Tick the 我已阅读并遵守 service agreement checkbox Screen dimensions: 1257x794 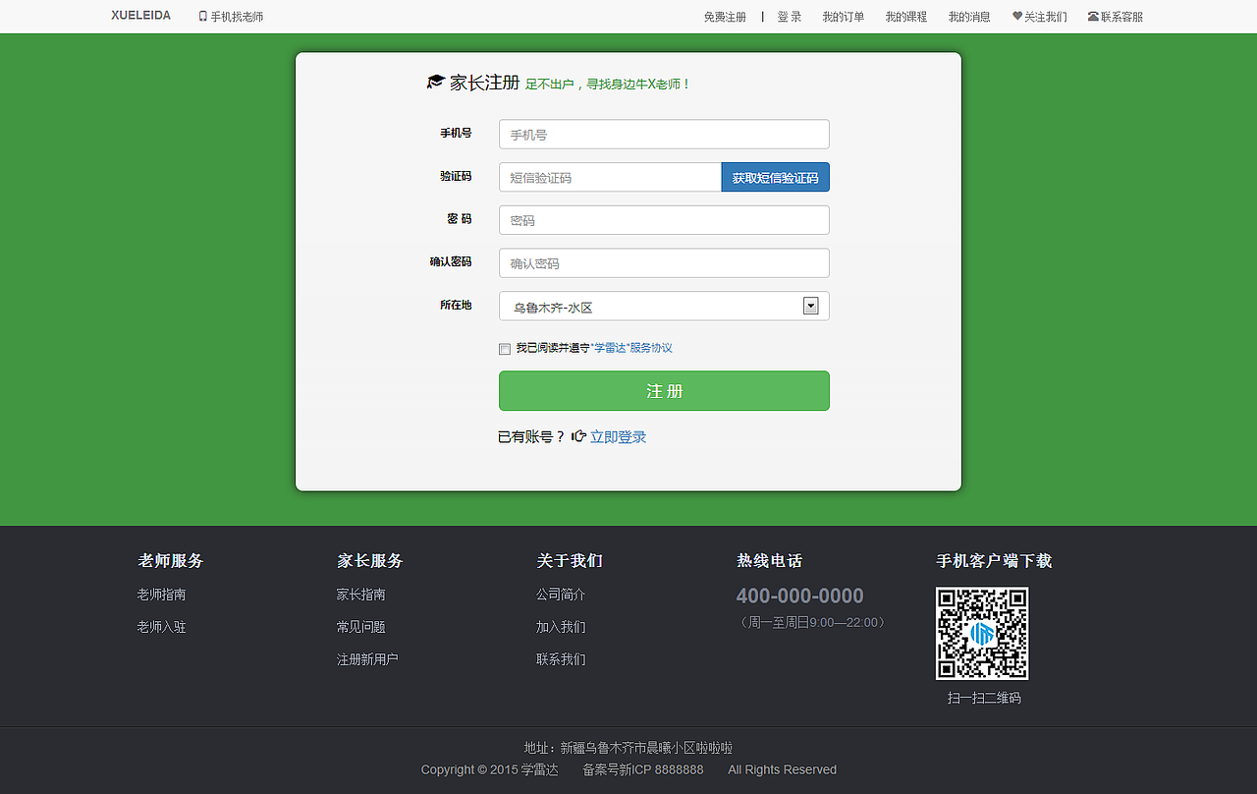tap(505, 349)
